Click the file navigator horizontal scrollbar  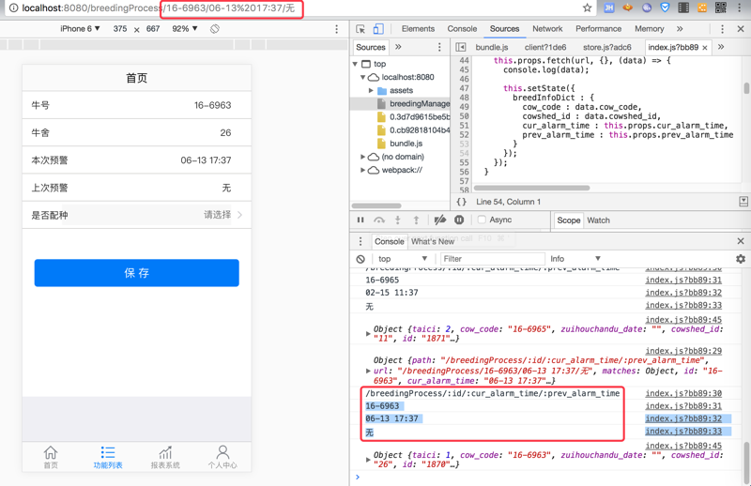coord(376,205)
